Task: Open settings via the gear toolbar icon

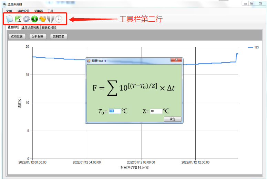Action: coord(26,19)
